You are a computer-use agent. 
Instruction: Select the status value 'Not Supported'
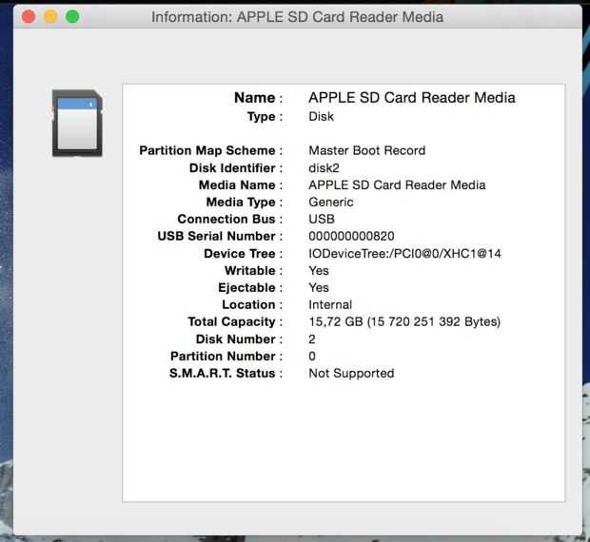tap(351, 374)
